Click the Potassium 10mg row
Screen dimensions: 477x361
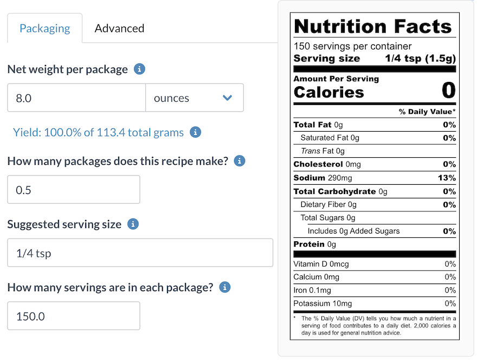pos(374,304)
